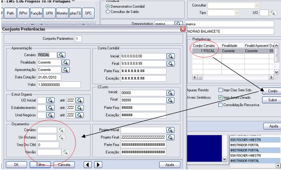281x170 pixels.
Task: Expand the Tipo dropdown
Action: (237, 13)
